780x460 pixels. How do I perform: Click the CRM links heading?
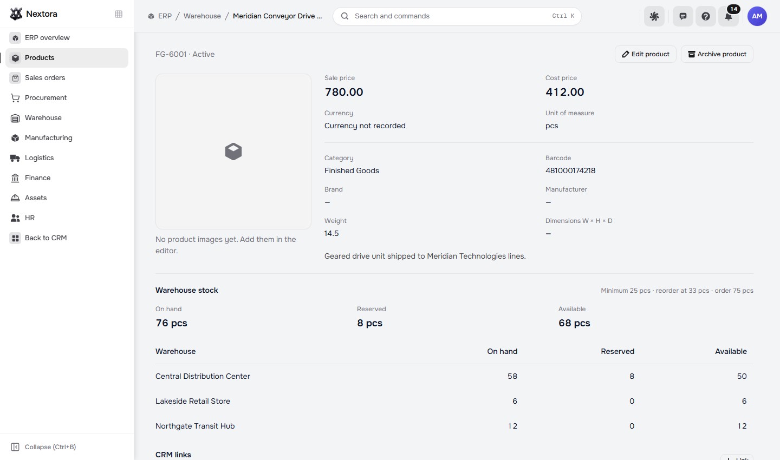coord(173,455)
